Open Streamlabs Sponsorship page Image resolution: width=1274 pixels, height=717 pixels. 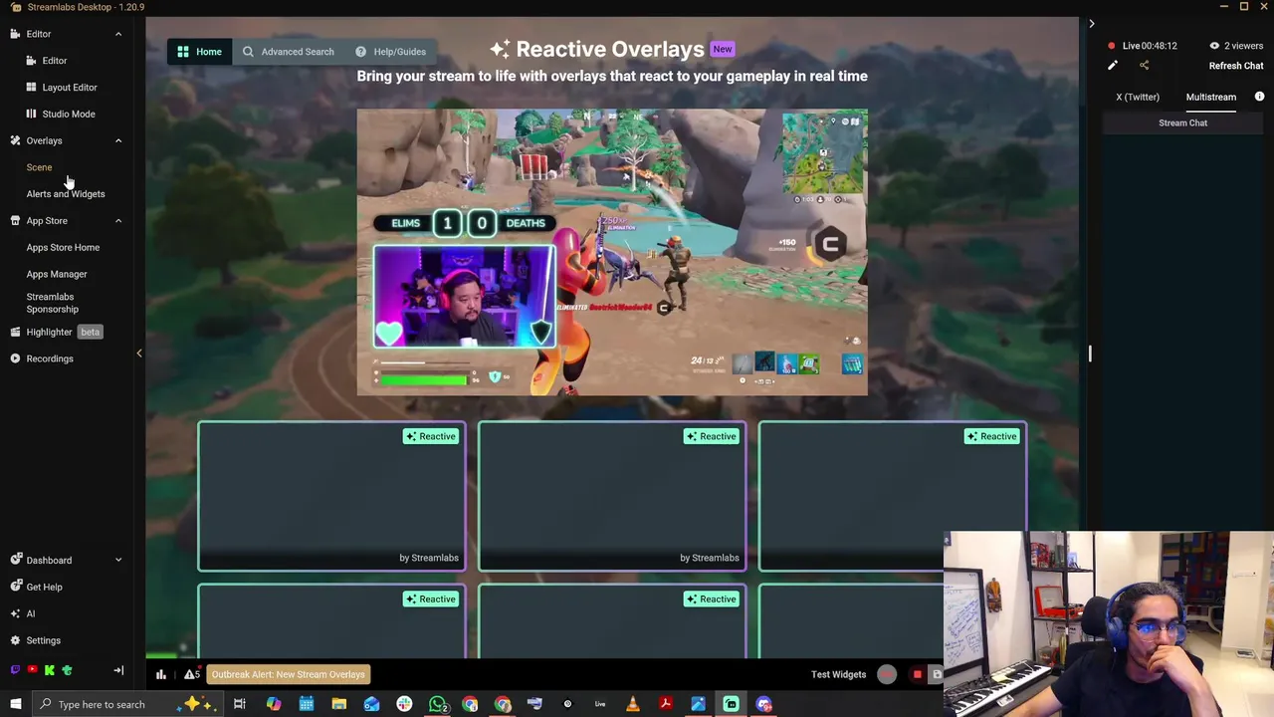tap(52, 303)
